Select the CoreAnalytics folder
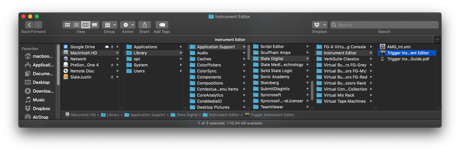Viewport: 460px width, 152px height. (x=217, y=95)
